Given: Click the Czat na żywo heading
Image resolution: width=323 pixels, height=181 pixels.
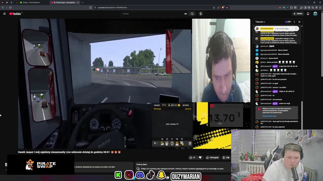Looking at the screenshot, I should coord(142,164).
